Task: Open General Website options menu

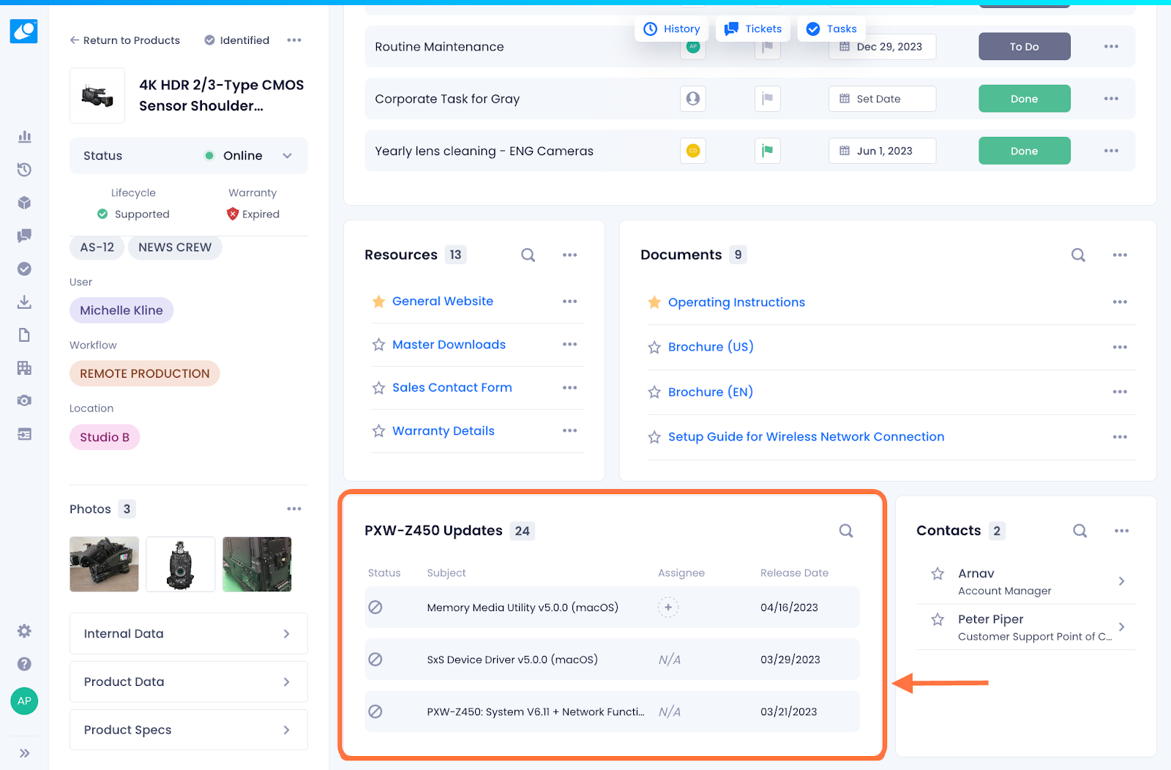Action: point(570,302)
